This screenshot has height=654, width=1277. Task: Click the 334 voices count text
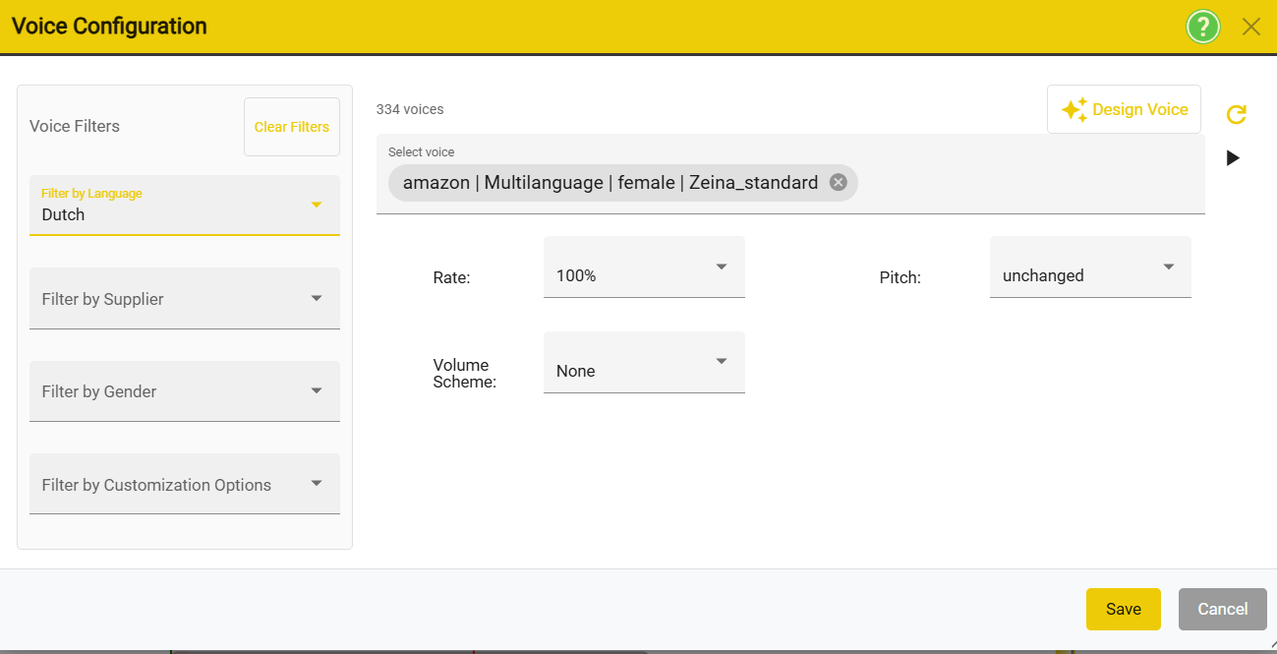point(410,109)
